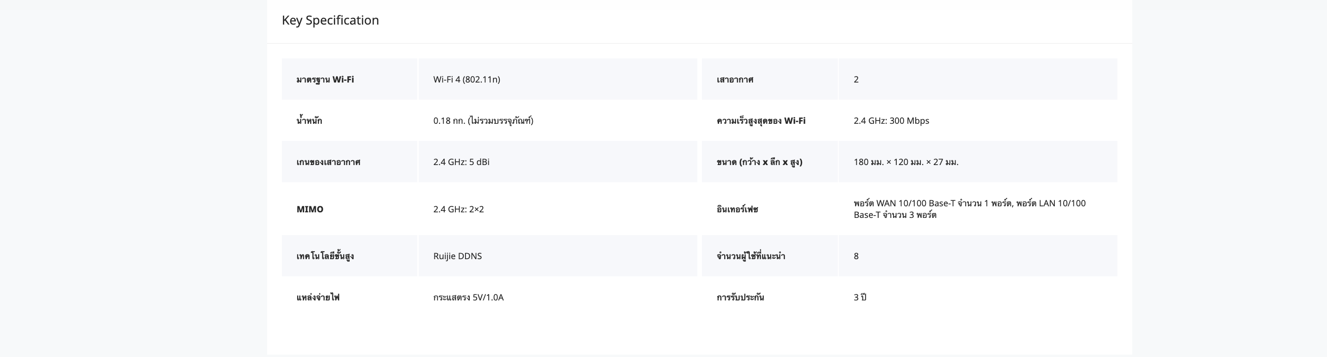Select the ขนาด (กว้าง x ลึก x สูง) label
The width and height of the screenshot is (1327, 357).
[x=759, y=162]
